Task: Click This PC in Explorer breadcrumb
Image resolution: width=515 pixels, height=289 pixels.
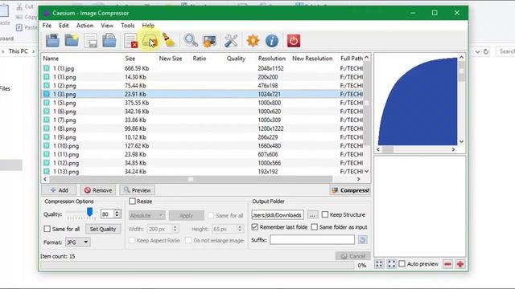Action: [x=18, y=51]
